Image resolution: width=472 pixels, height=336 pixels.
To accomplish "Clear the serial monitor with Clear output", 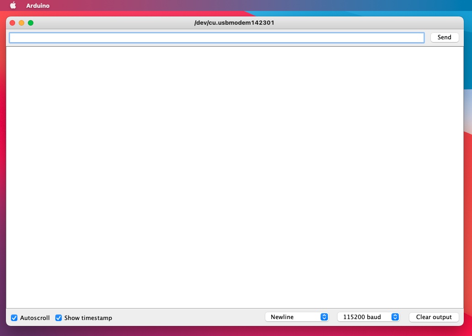I will (x=434, y=317).
